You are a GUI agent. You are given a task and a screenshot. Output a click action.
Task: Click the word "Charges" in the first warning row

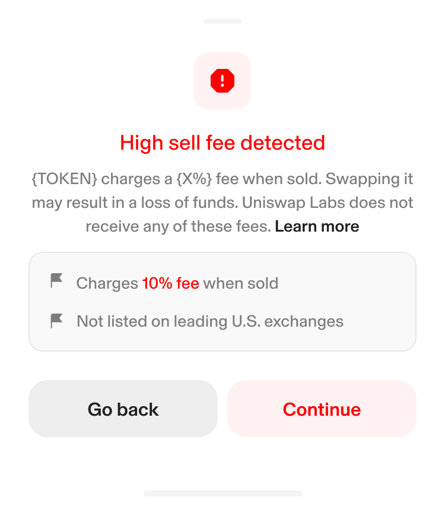(107, 283)
